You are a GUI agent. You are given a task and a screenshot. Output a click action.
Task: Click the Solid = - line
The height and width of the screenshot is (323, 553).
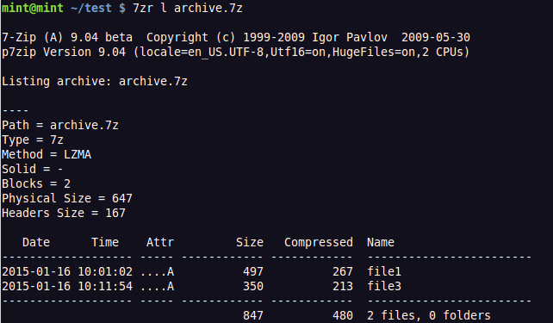(33, 170)
